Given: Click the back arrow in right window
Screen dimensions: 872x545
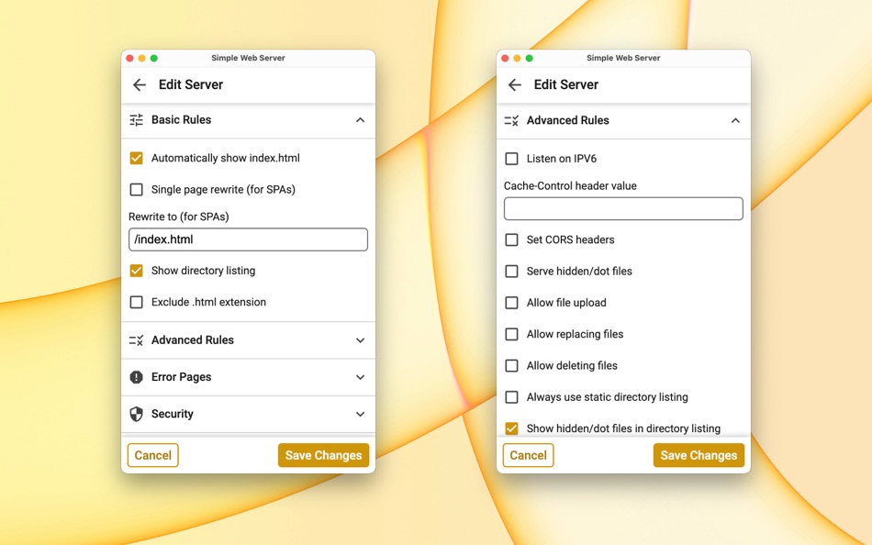Looking at the screenshot, I should click(514, 84).
